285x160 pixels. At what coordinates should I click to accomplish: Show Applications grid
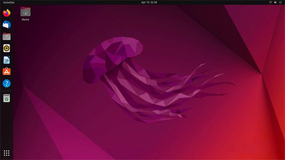point(7,153)
